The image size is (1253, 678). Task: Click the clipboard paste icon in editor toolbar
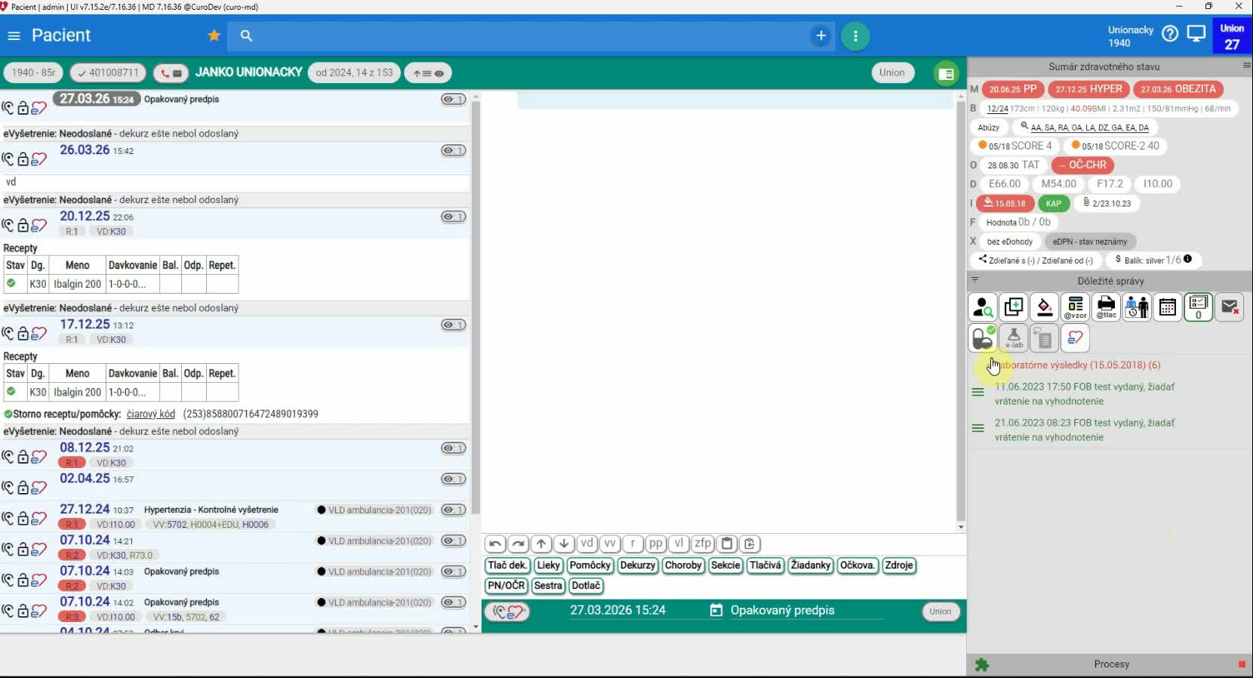tap(727, 544)
